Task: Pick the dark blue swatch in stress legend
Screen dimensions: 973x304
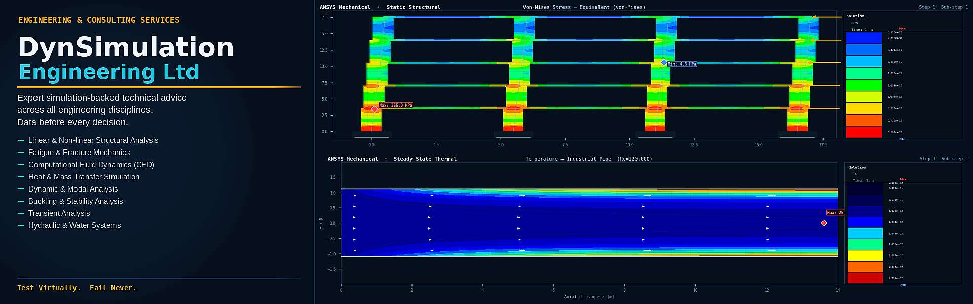Action: pos(864,38)
